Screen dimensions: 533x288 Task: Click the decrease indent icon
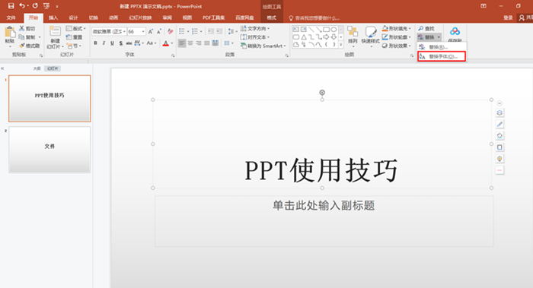coord(211,32)
